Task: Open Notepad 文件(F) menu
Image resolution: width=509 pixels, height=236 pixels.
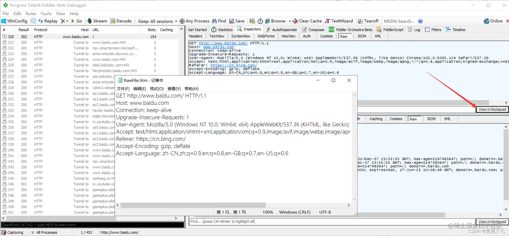Action: pyautogui.click(x=123, y=89)
